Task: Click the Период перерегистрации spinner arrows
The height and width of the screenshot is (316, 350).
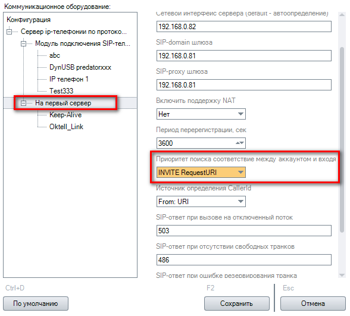Action: coord(240,143)
